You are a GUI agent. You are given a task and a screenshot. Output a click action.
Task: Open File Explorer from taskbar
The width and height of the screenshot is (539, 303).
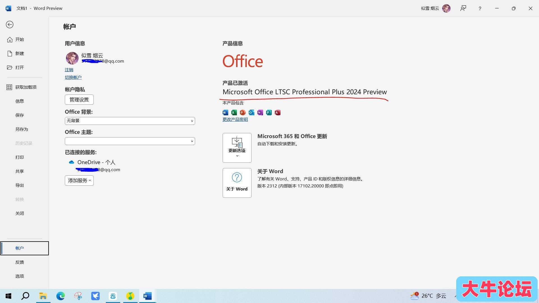[x=43, y=296]
